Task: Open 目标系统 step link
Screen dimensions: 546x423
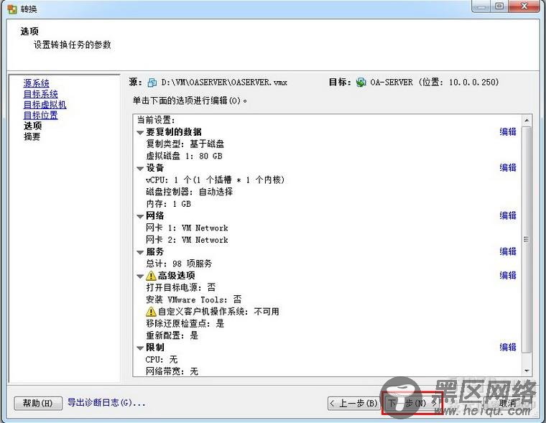Action: [x=40, y=94]
